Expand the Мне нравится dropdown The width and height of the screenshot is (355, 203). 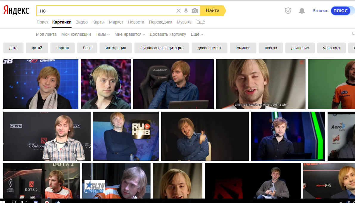[x=129, y=34]
